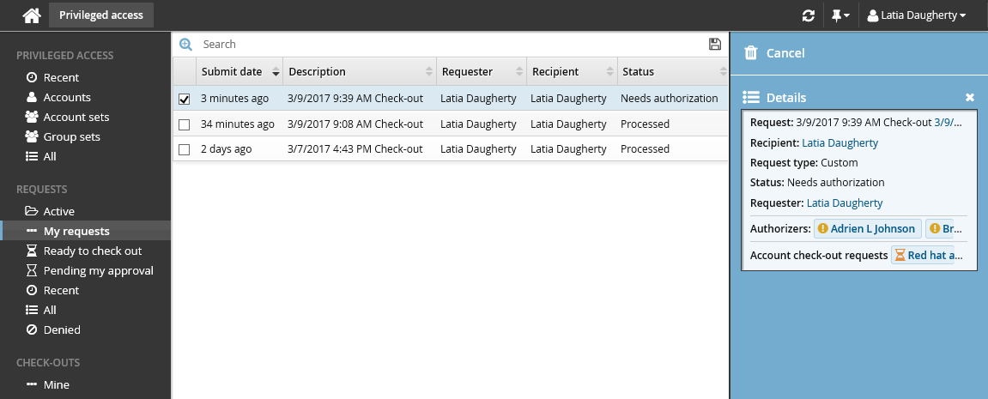The width and height of the screenshot is (988, 399).
Task: Click the zoom search magnifier icon
Action: tap(185, 44)
